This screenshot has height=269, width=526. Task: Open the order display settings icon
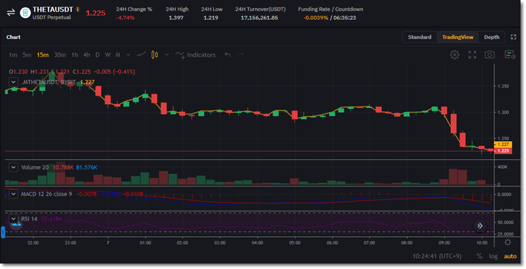510,55
